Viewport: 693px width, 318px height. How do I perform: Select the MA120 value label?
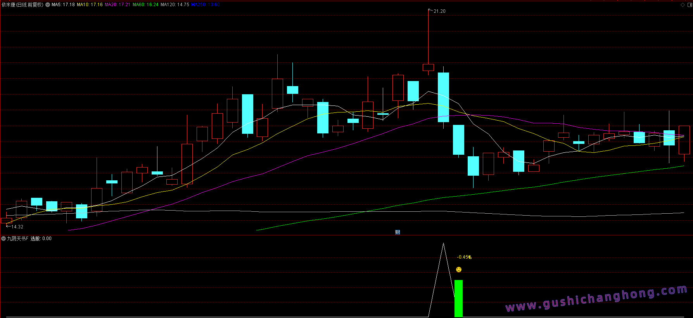(x=175, y=5)
